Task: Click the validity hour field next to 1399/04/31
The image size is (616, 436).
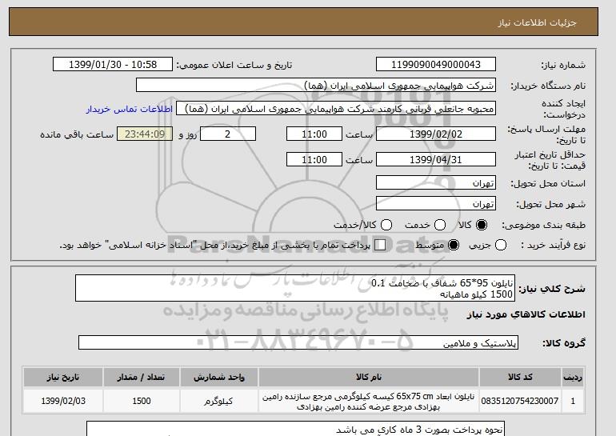Action: [x=314, y=159]
